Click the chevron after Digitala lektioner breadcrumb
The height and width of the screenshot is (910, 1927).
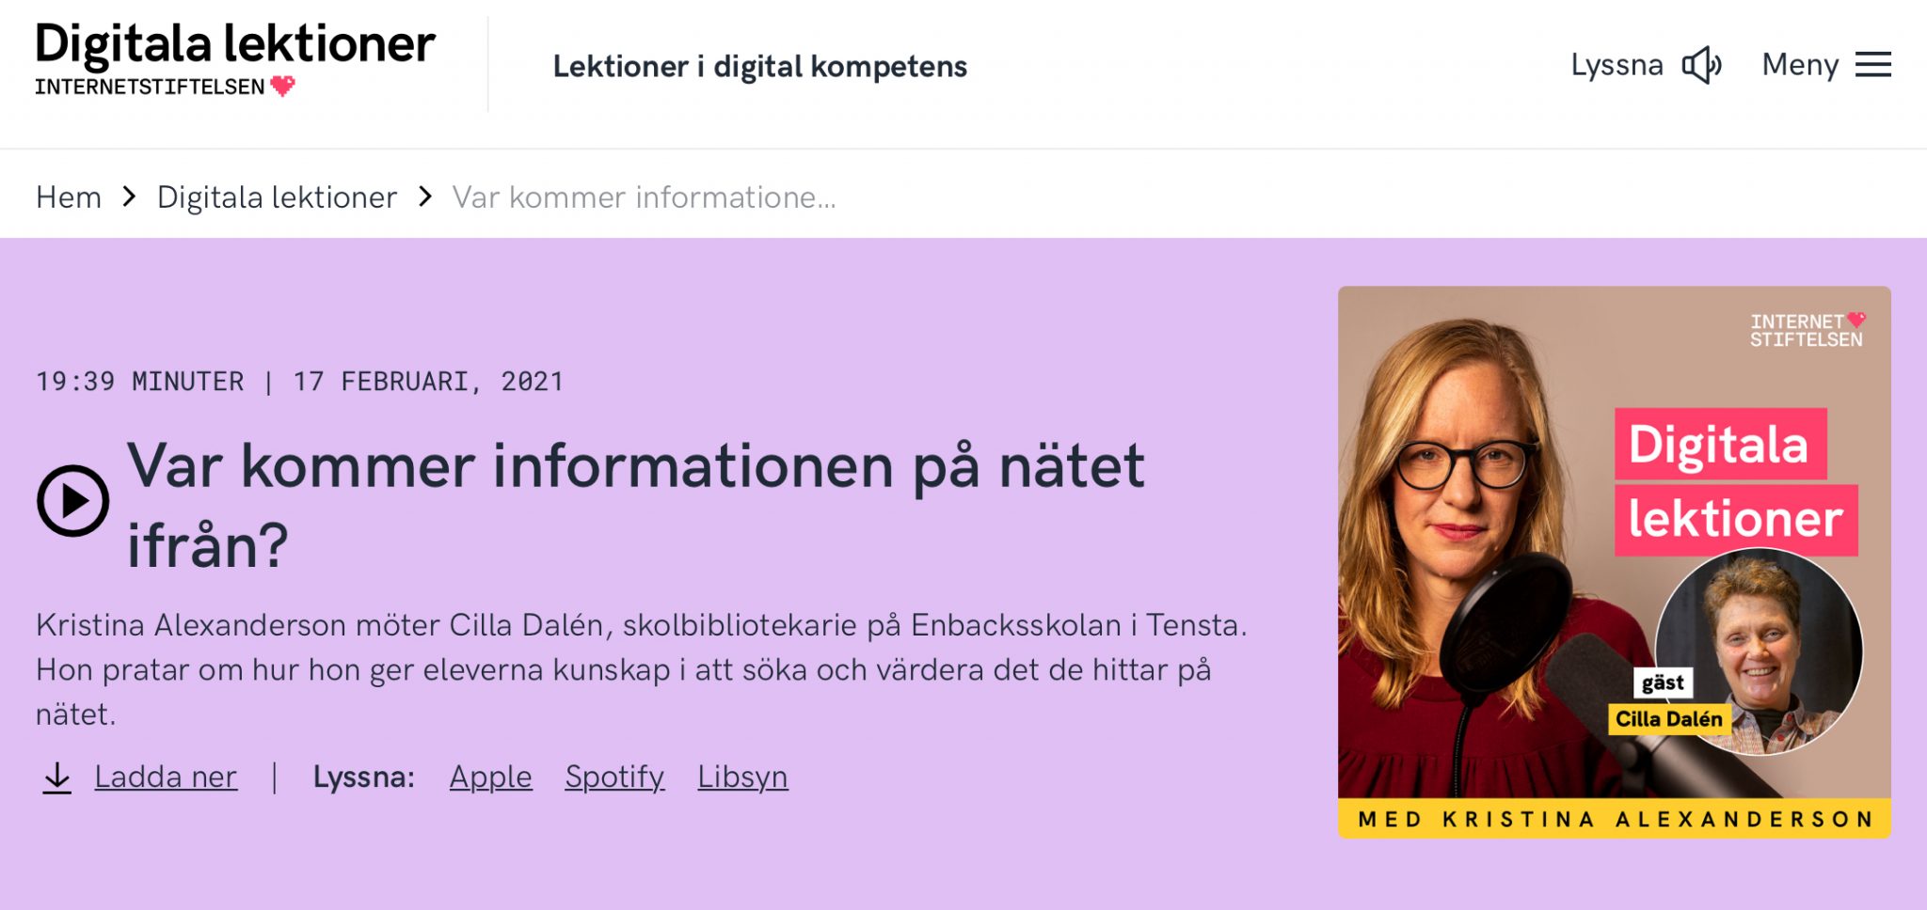(425, 196)
